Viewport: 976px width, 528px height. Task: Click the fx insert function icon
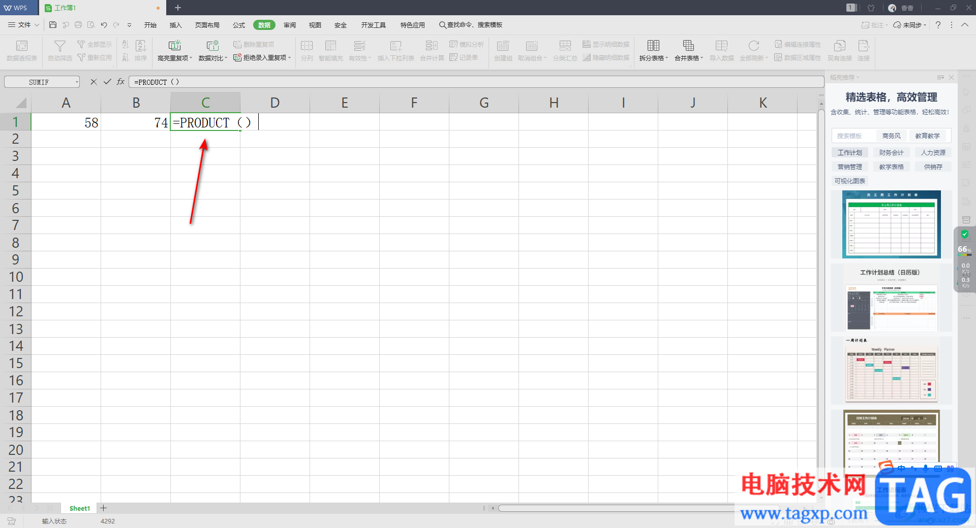click(x=120, y=82)
